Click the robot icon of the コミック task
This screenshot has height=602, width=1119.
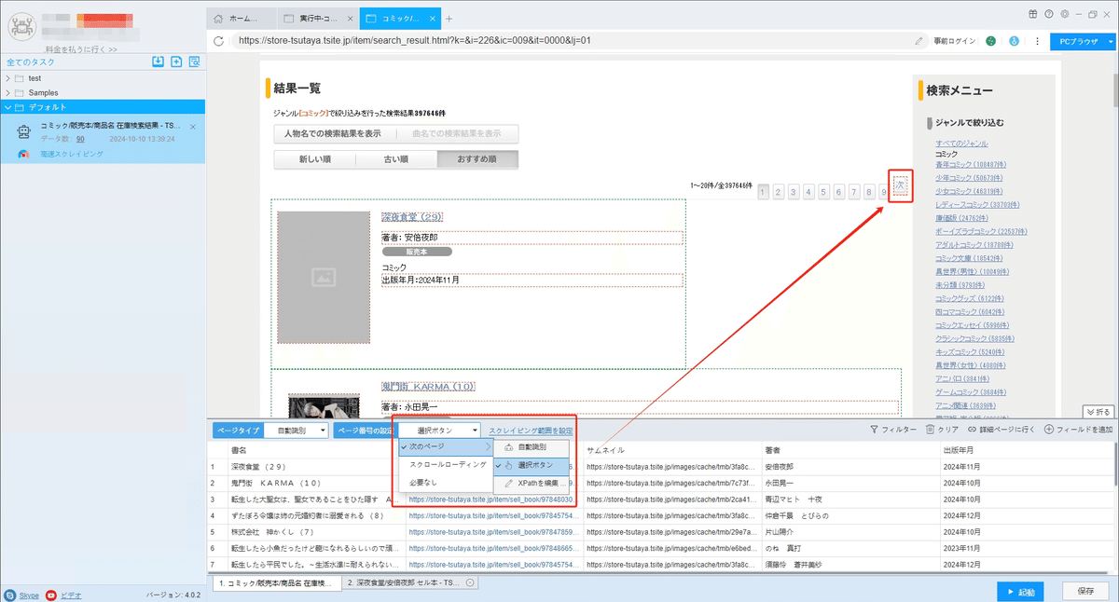(24, 131)
